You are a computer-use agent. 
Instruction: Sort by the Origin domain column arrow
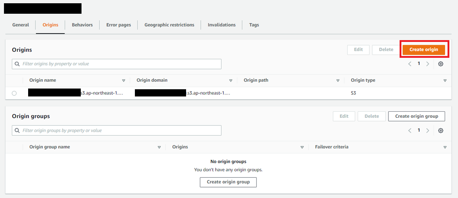(231, 81)
